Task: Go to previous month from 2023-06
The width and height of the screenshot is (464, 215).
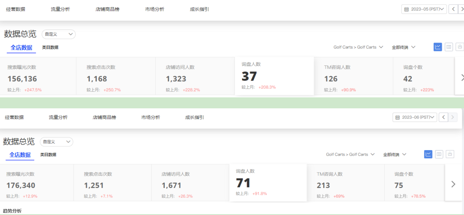Action: point(443,117)
